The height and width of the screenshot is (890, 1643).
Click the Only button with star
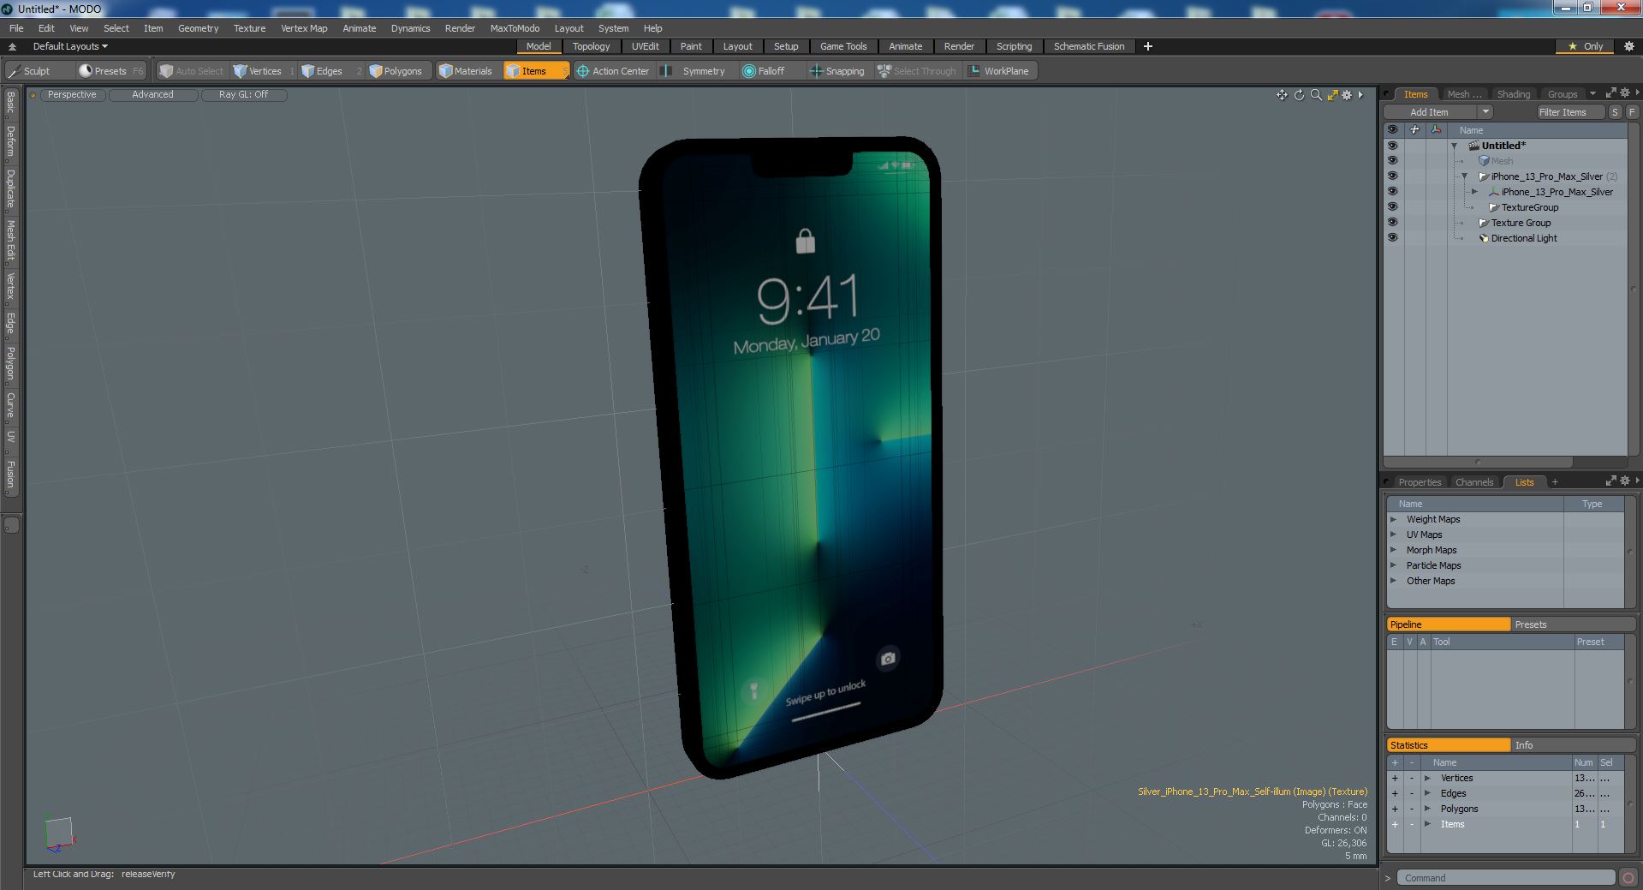coord(1586,46)
